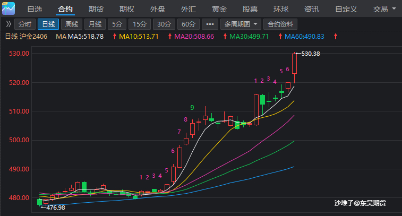Go to the 外盘 tab

point(157,9)
